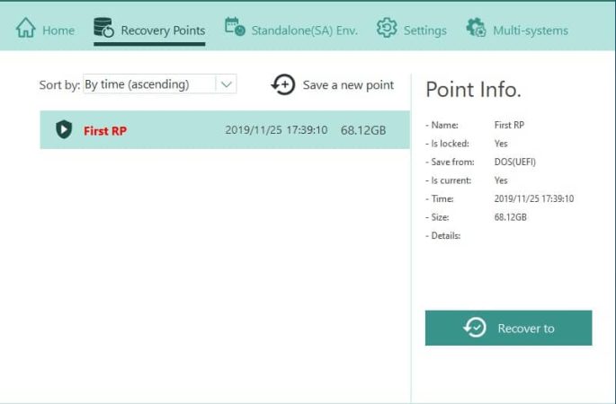Click the Settings gear icon
The height and width of the screenshot is (404, 616).
pos(387,29)
